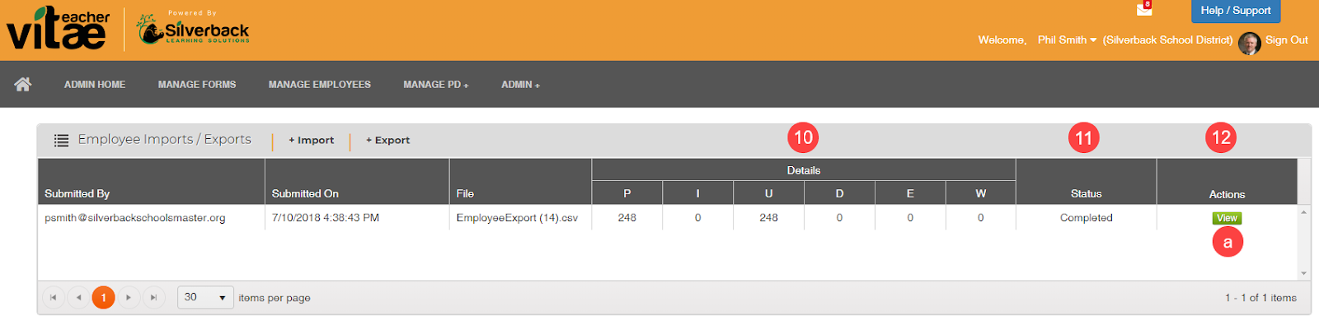This screenshot has height=320, width=1319.
Task: Open the Admin Home menu item
Action: click(x=95, y=85)
